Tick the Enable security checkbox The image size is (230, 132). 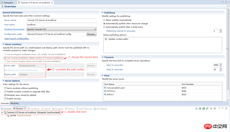coord(5,99)
